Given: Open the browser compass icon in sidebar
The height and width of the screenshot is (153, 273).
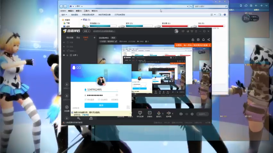Looking at the screenshot, I should [67, 107].
